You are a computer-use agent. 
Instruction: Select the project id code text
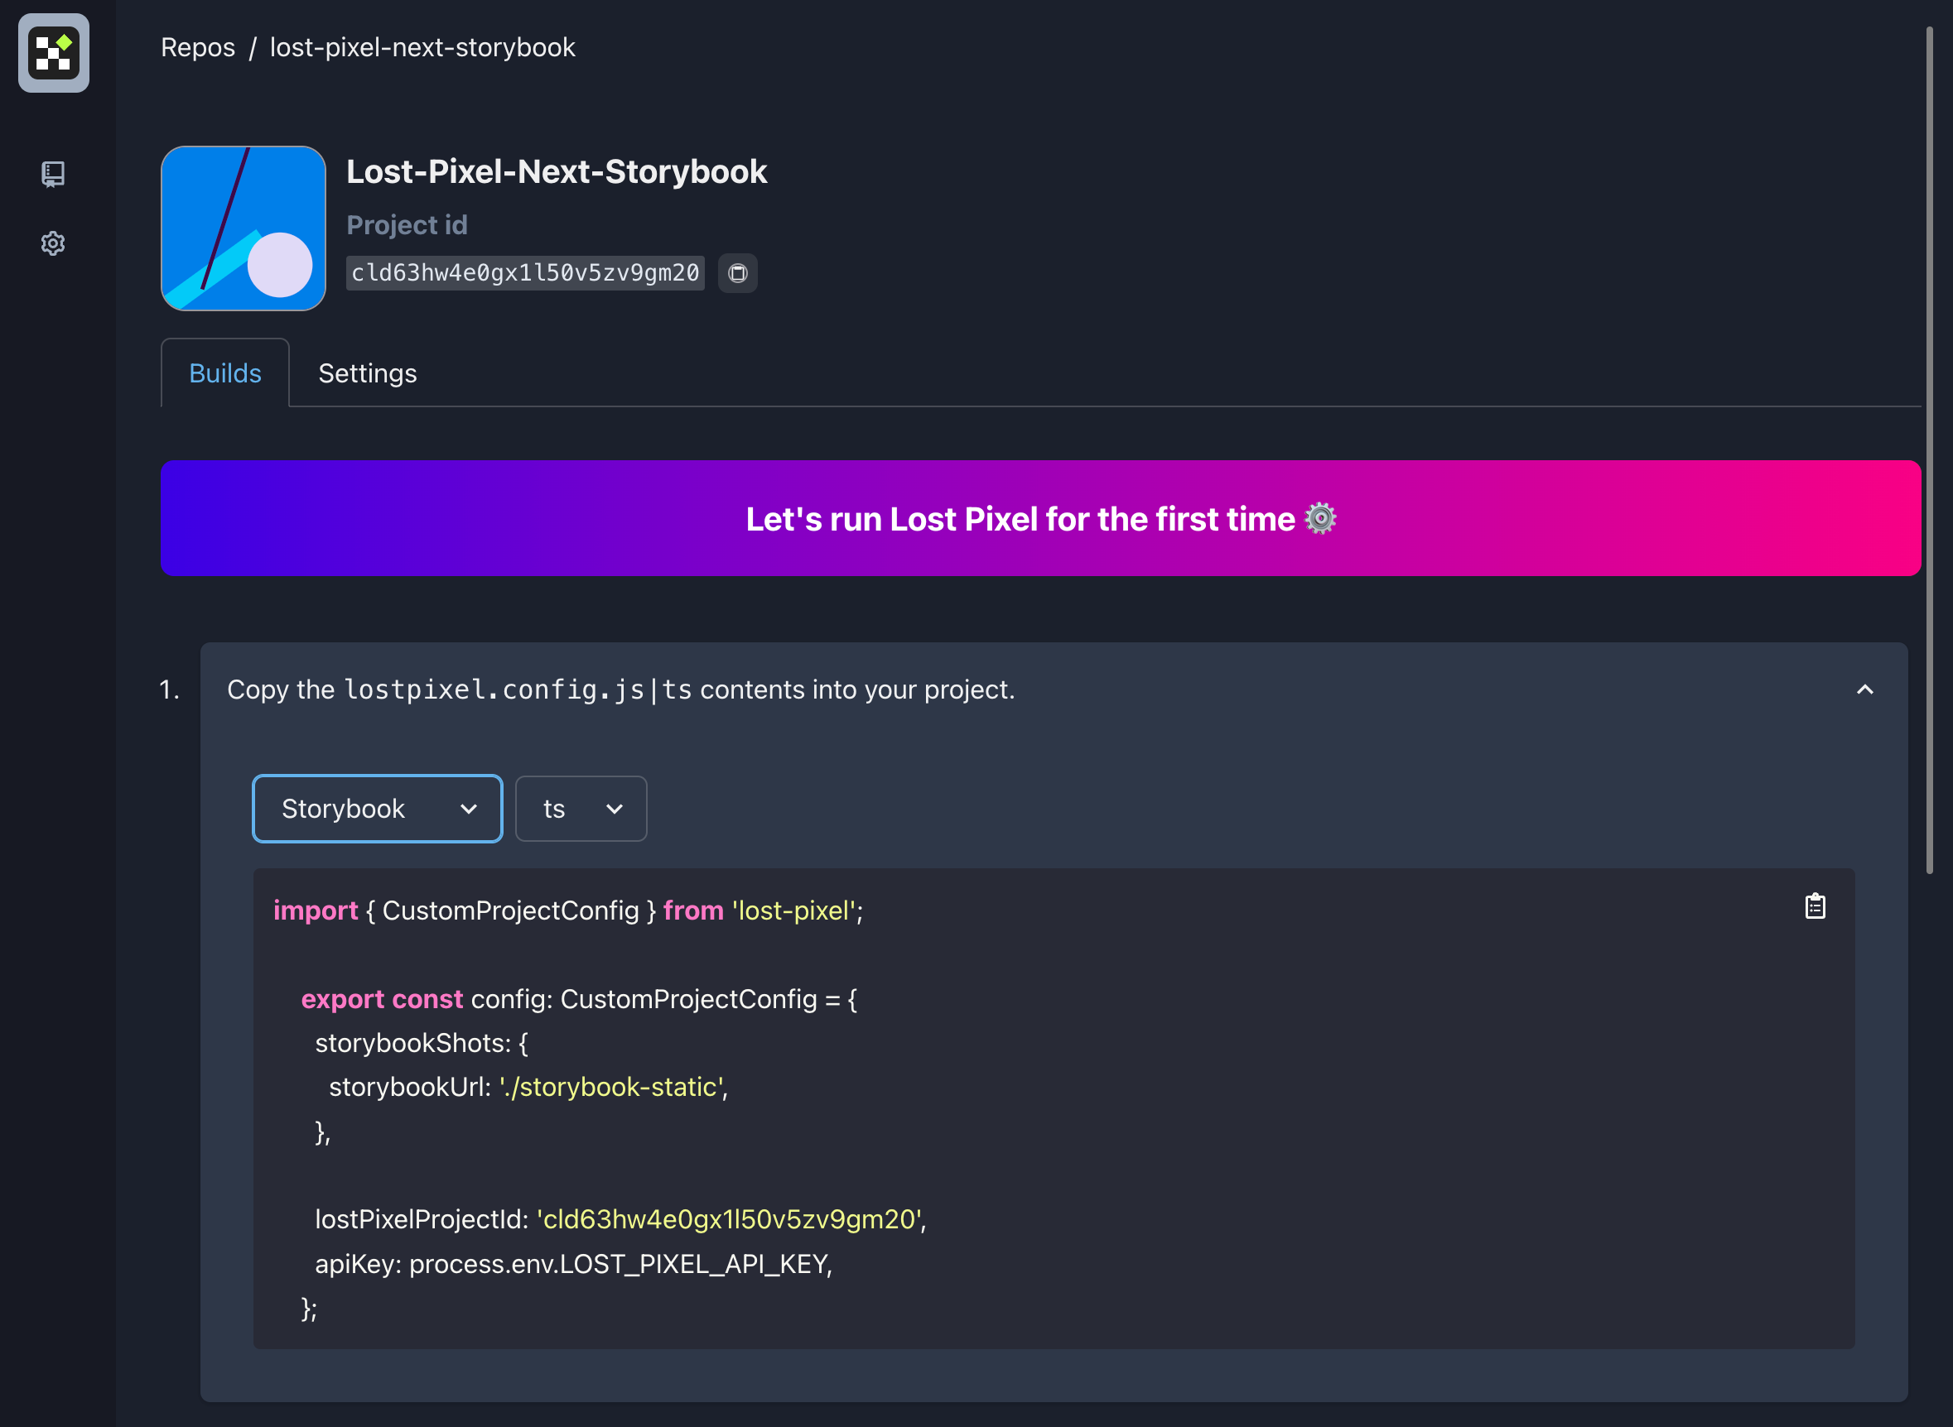coord(524,273)
